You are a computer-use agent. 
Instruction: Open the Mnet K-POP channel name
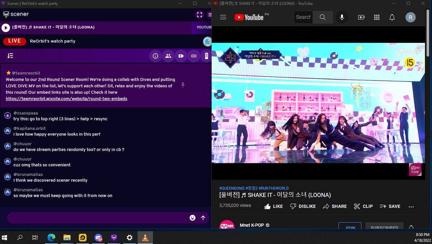coord(252,225)
